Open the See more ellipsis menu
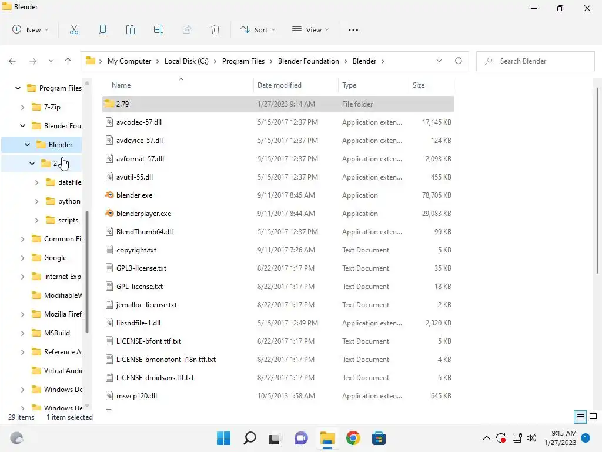 [353, 29]
